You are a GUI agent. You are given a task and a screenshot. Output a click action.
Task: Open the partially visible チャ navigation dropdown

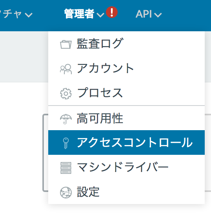(x=16, y=14)
